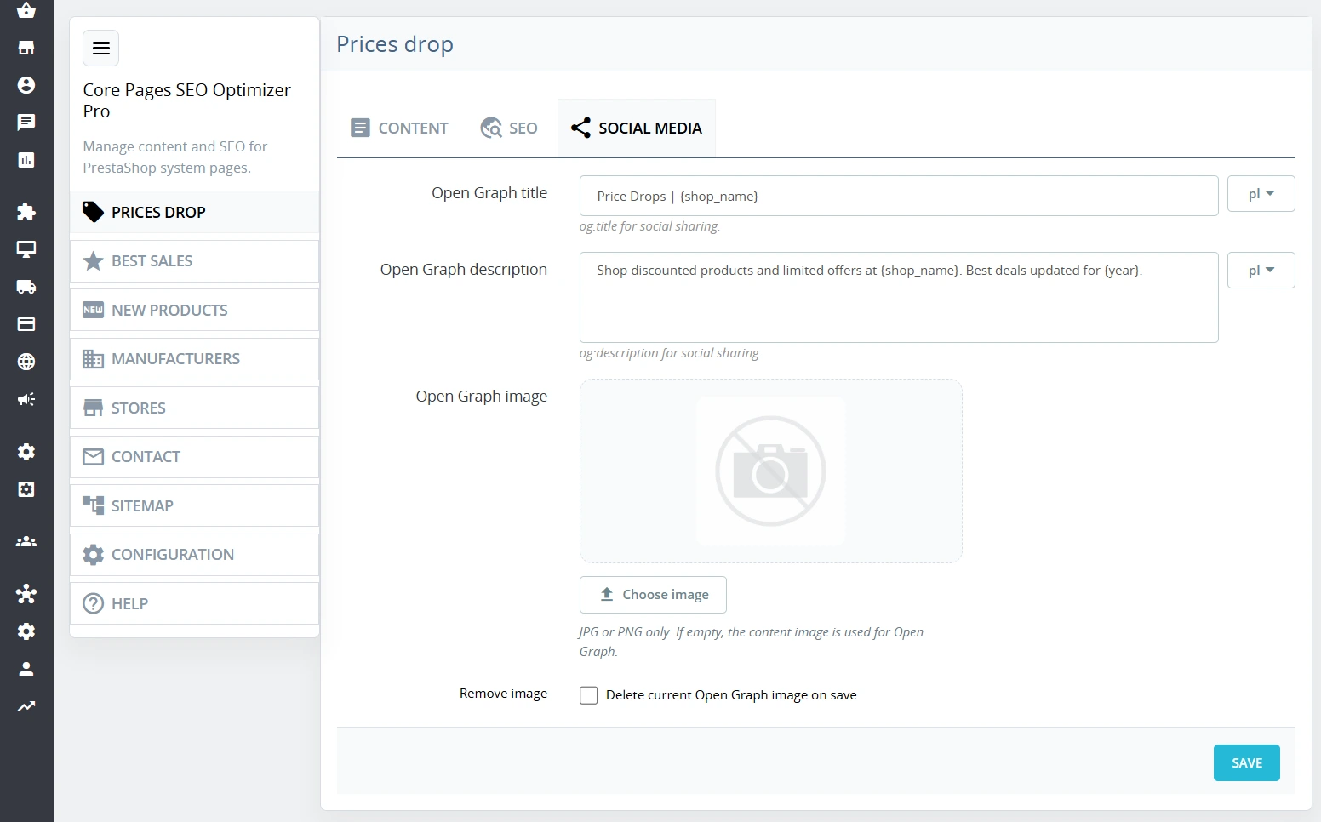Click the New Products badge icon
The width and height of the screenshot is (1321, 822).
[93, 310]
